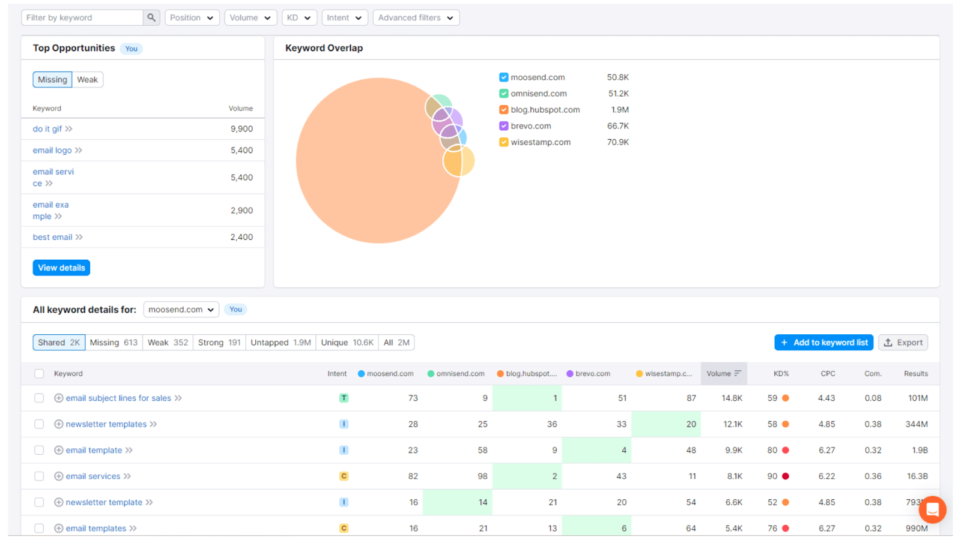The image size is (961, 540).
Task: Click the purple brevo.com column dot
Action: (x=570, y=374)
